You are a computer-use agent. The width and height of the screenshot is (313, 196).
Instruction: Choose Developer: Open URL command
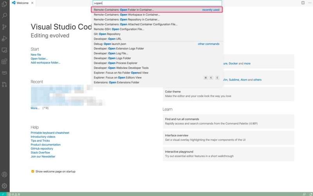157,39
